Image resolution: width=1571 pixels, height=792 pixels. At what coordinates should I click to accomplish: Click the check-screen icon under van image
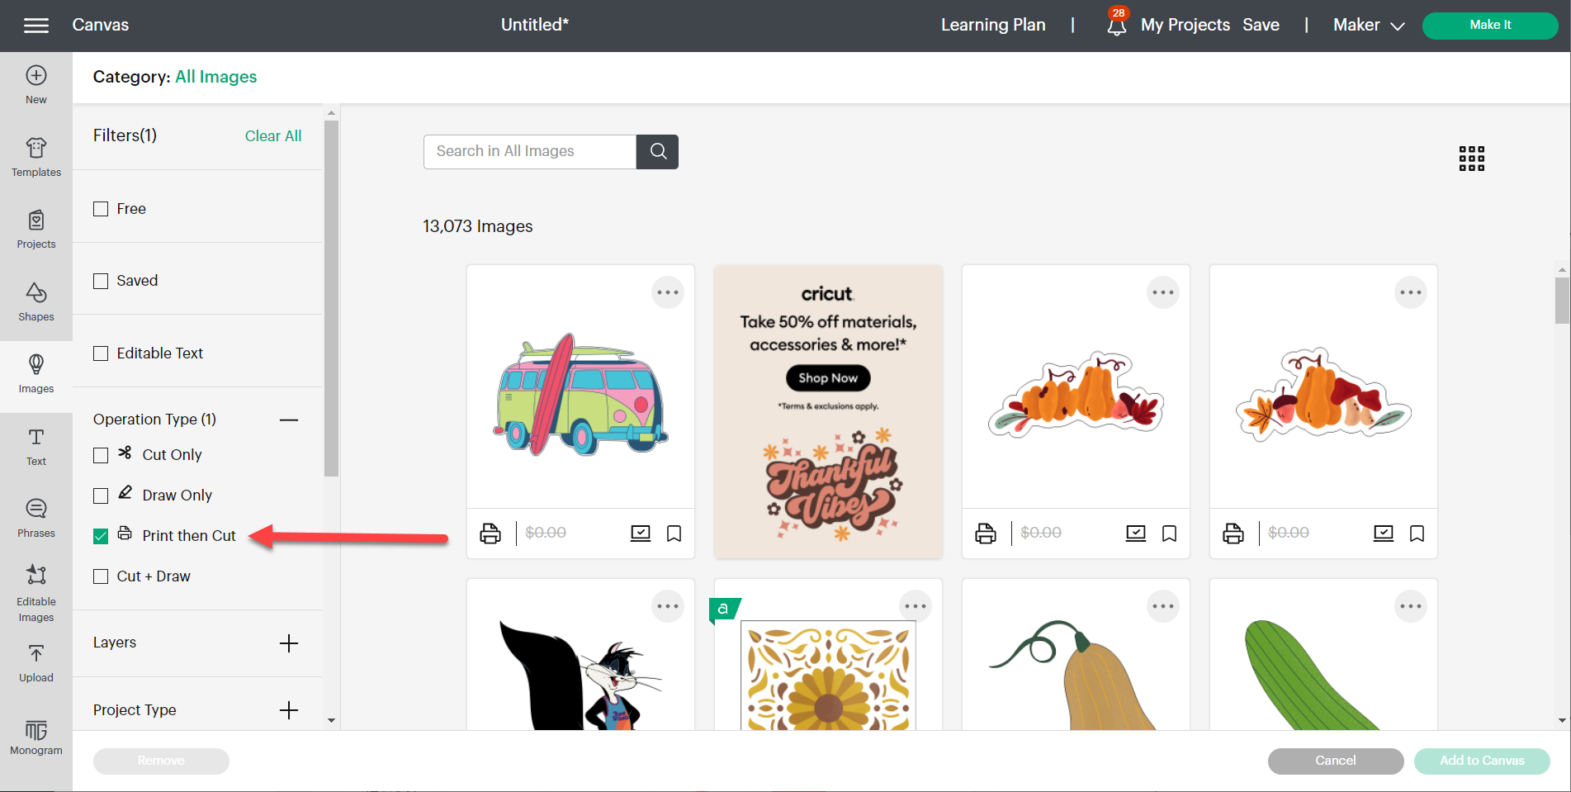[x=641, y=534]
